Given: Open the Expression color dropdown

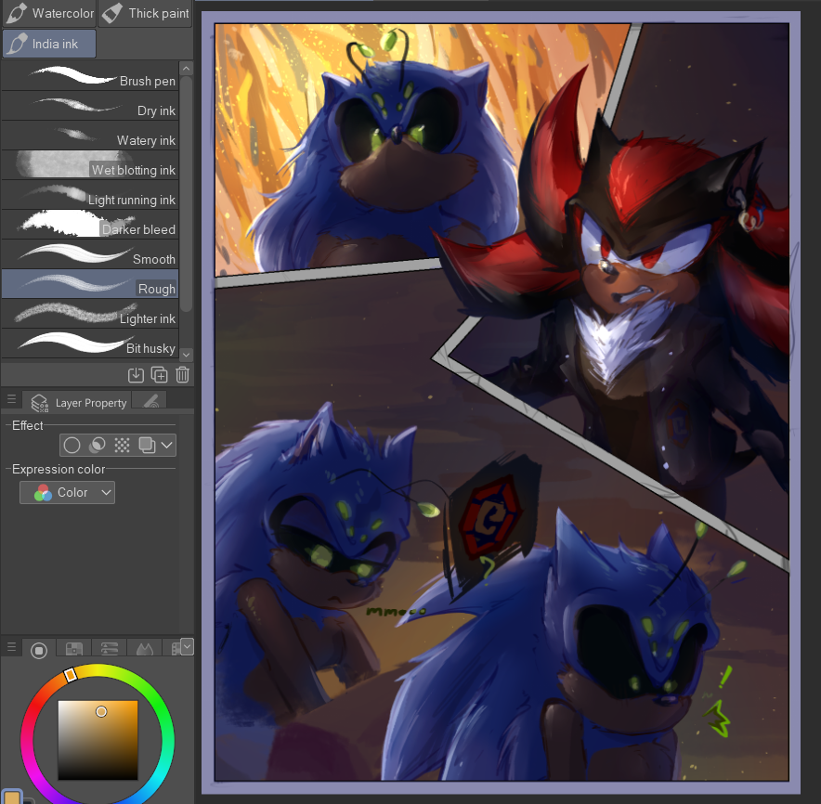Looking at the screenshot, I should click(x=67, y=493).
